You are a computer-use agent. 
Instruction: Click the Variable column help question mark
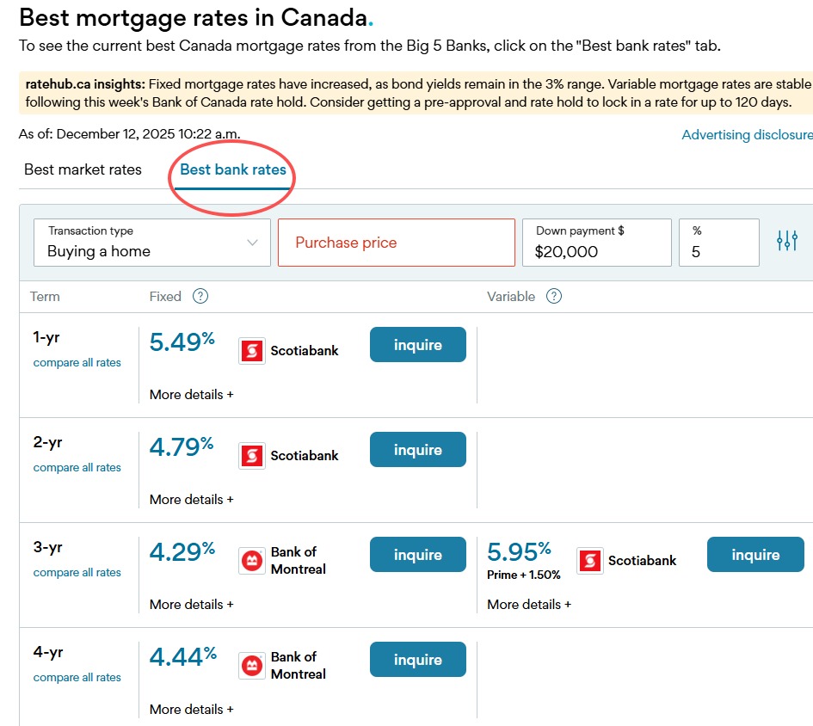554,297
